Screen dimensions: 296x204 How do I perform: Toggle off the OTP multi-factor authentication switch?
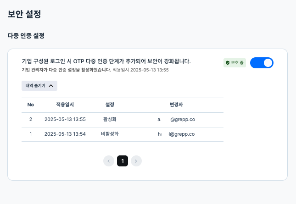[262, 63]
